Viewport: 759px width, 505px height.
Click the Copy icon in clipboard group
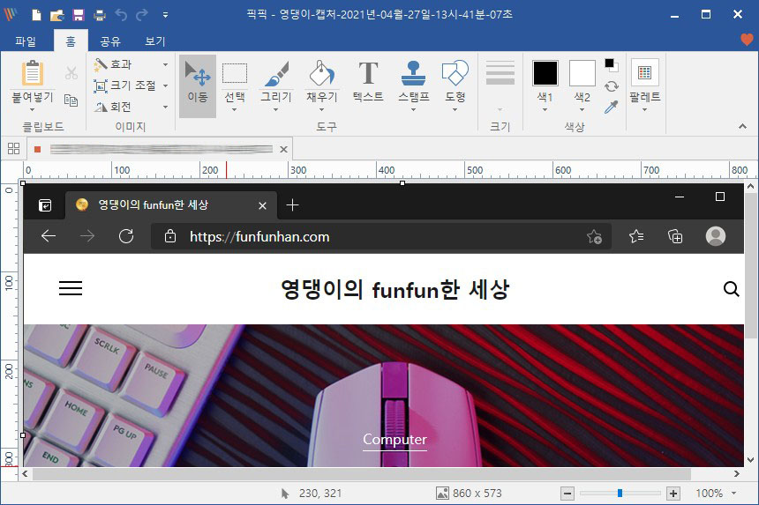click(x=71, y=100)
